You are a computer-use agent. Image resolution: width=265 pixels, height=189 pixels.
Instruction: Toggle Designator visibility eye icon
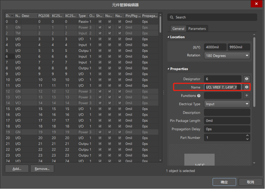point(247,79)
